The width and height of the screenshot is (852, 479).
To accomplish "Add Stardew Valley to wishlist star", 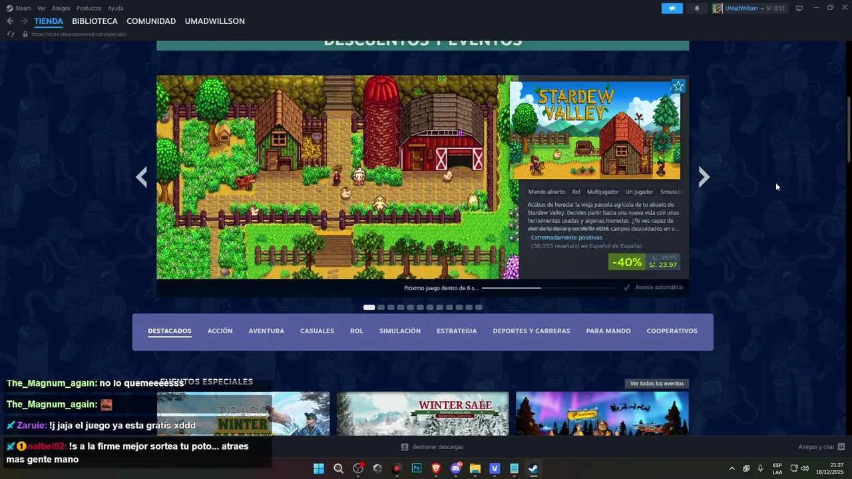I will tap(678, 86).
